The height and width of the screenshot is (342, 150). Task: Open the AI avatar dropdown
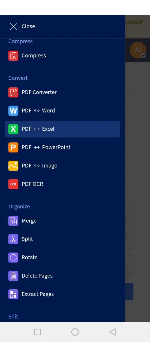[138, 50]
